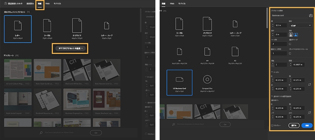
Task: Tick the Preview checkbox at the bottom
Action: [x=272, y=125]
